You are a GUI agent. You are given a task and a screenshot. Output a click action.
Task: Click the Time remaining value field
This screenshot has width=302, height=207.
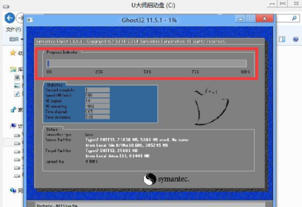click(x=98, y=117)
